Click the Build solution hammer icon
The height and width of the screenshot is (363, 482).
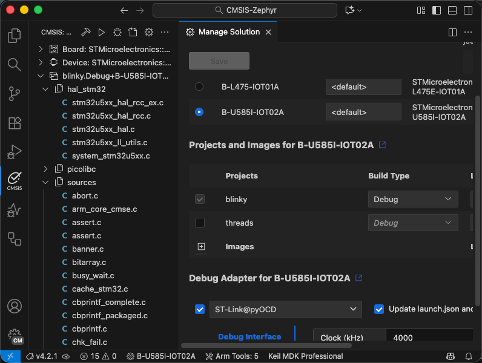point(86,32)
